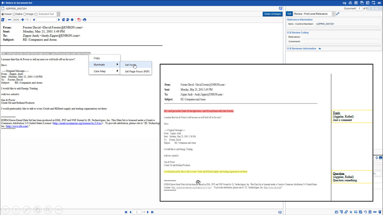
Task: Jump to last page in viewer footer
Action: (x=152, y=212)
